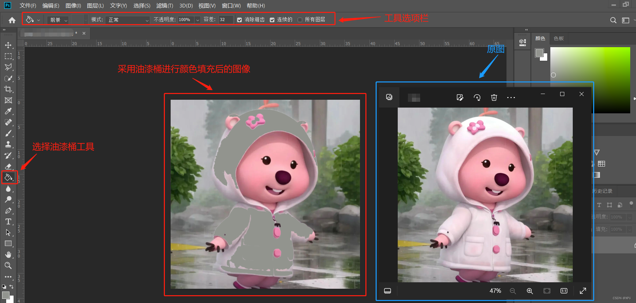This screenshot has width=636, height=303.
Task: Select the Paint Bucket tool
Action: [x=8, y=177]
